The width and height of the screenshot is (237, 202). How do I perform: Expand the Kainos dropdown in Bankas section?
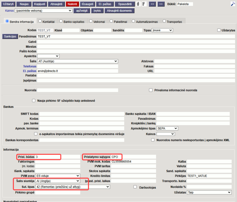coord(166,134)
